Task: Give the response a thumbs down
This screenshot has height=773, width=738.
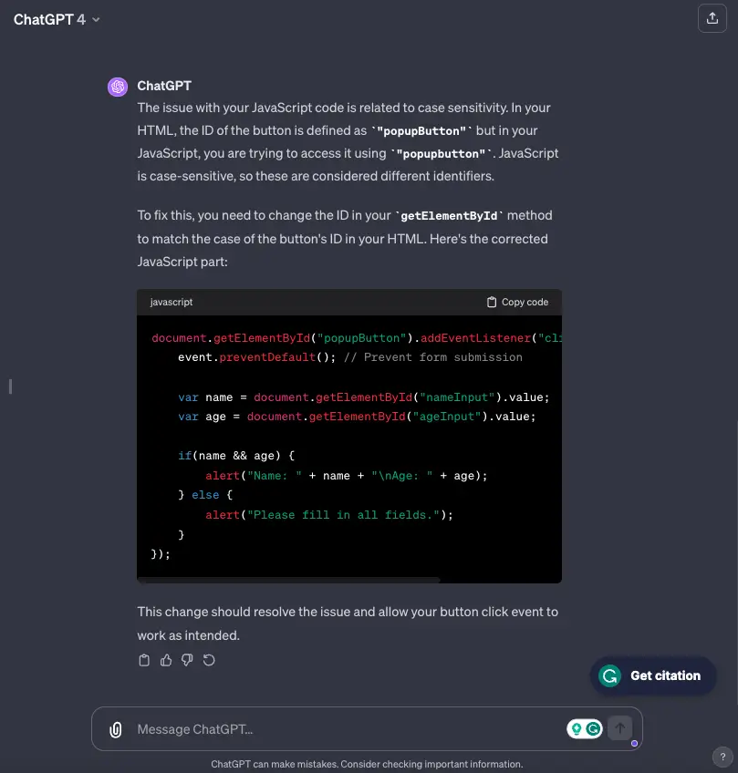Action: pos(187,660)
